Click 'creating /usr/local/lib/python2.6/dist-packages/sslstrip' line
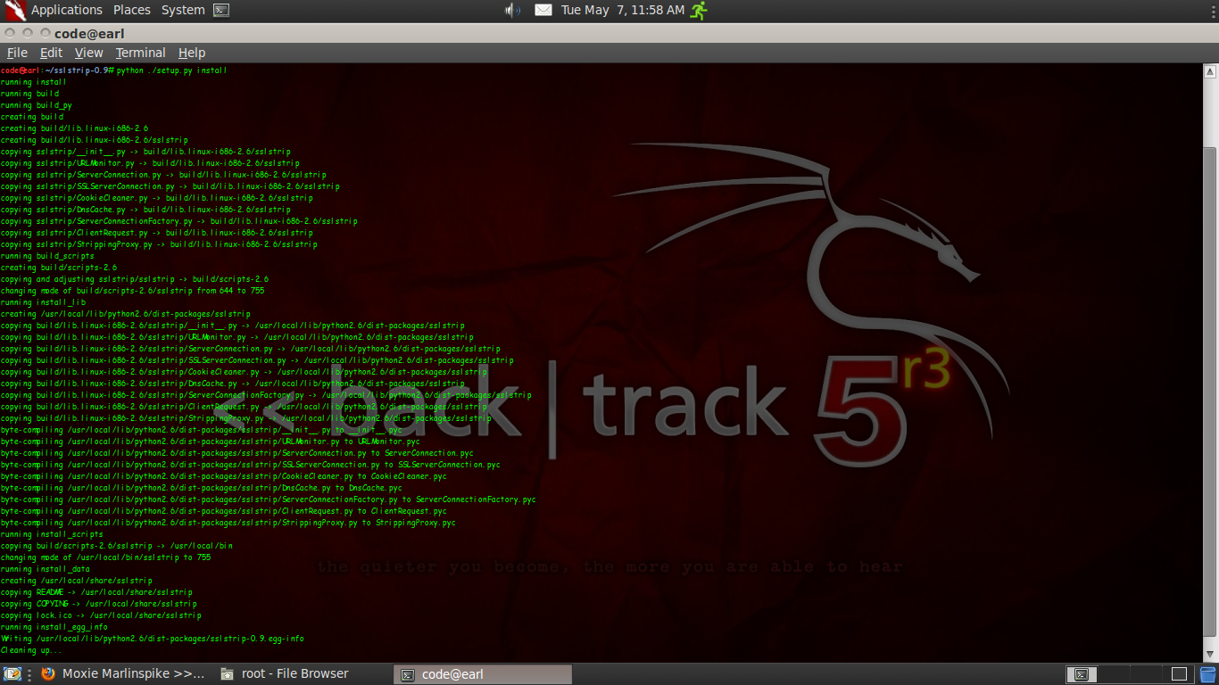Screen dimensions: 1219x685 click(125, 314)
